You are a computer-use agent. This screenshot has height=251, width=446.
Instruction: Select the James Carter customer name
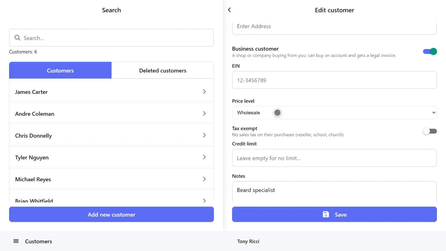(31, 92)
